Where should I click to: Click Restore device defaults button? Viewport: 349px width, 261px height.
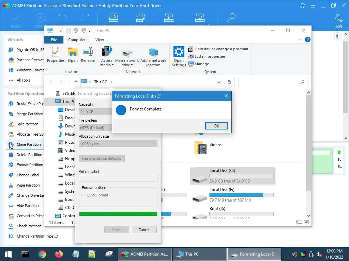click(102, 158)
